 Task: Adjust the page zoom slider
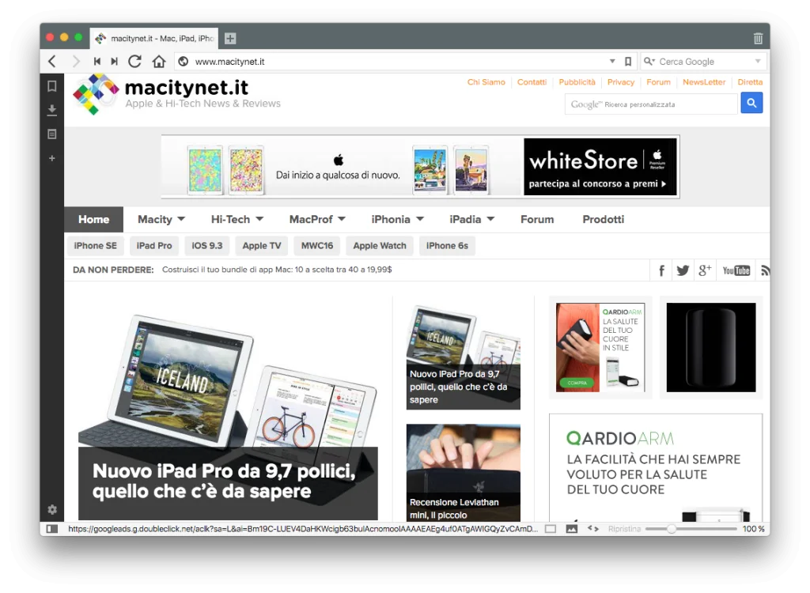[x=691, y=529]
